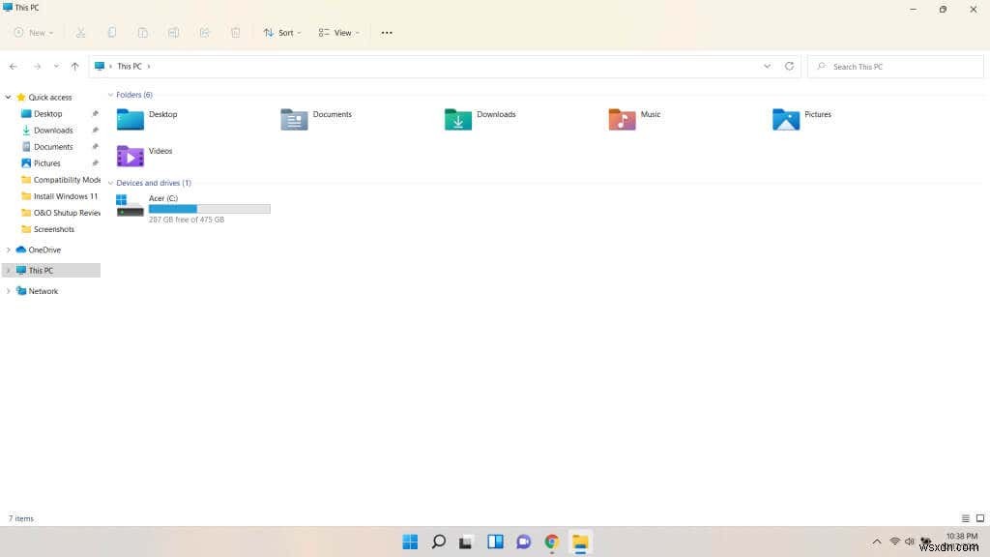Select the Downloads folder icon in main pane
The width and height of the screenshot is (990, 557).
pos(458,119)
